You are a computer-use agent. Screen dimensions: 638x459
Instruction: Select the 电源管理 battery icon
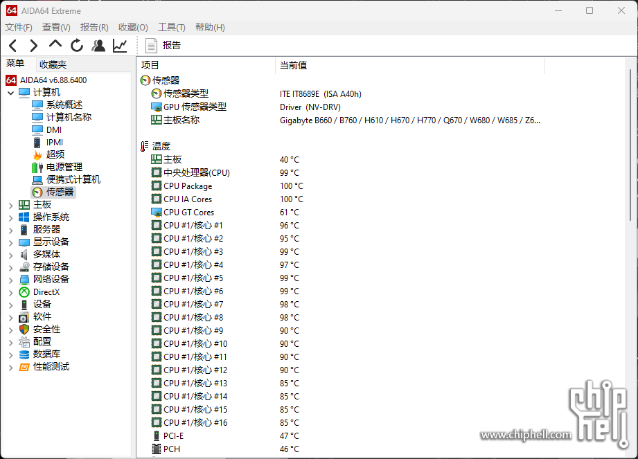coord(37,167)
